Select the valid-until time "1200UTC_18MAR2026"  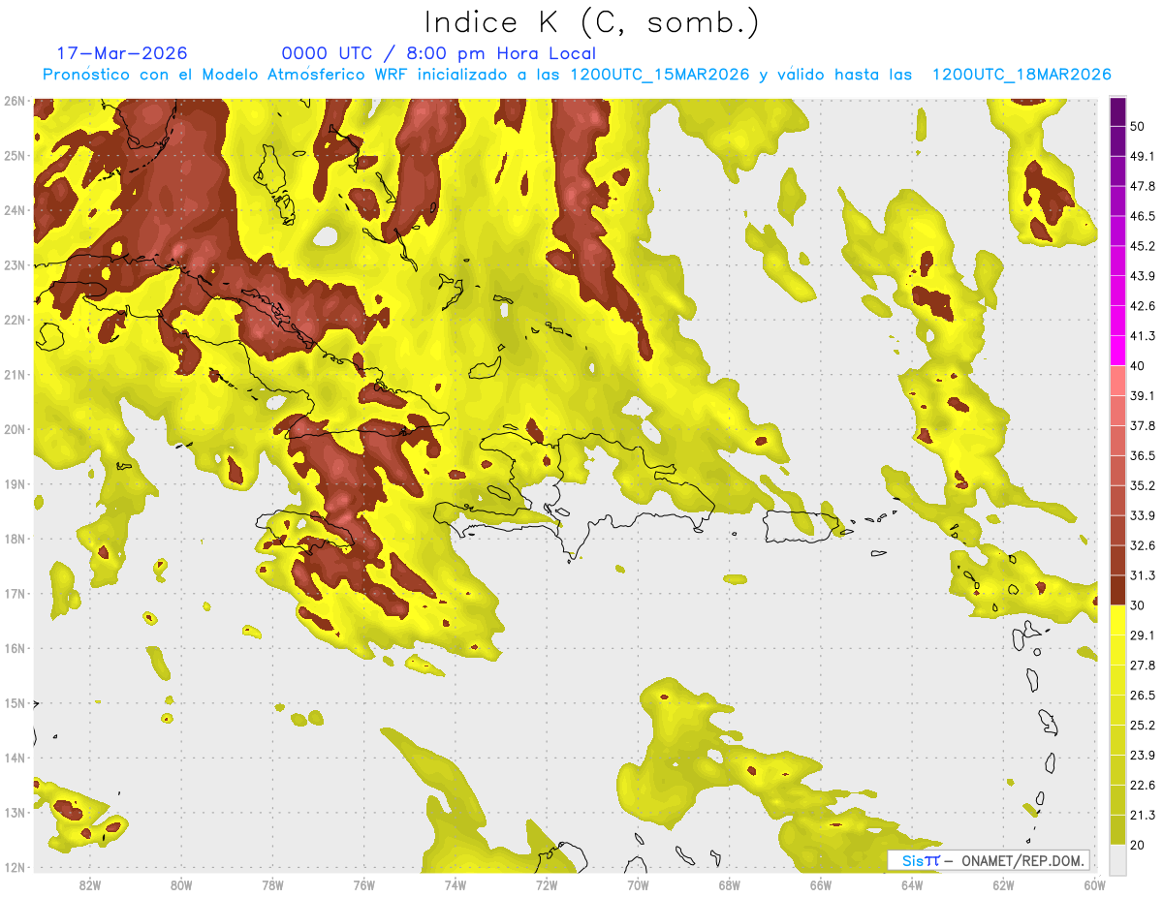(x=1022, y=75)
